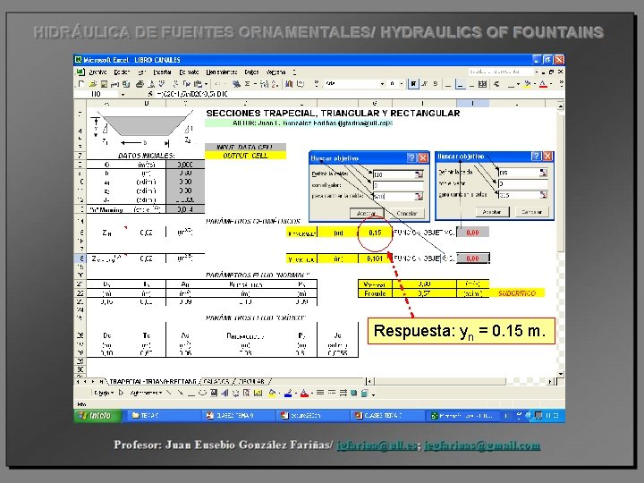Screen dimensions: 644x483
Task: Run the spelling check icon
Action: point(162,84)
